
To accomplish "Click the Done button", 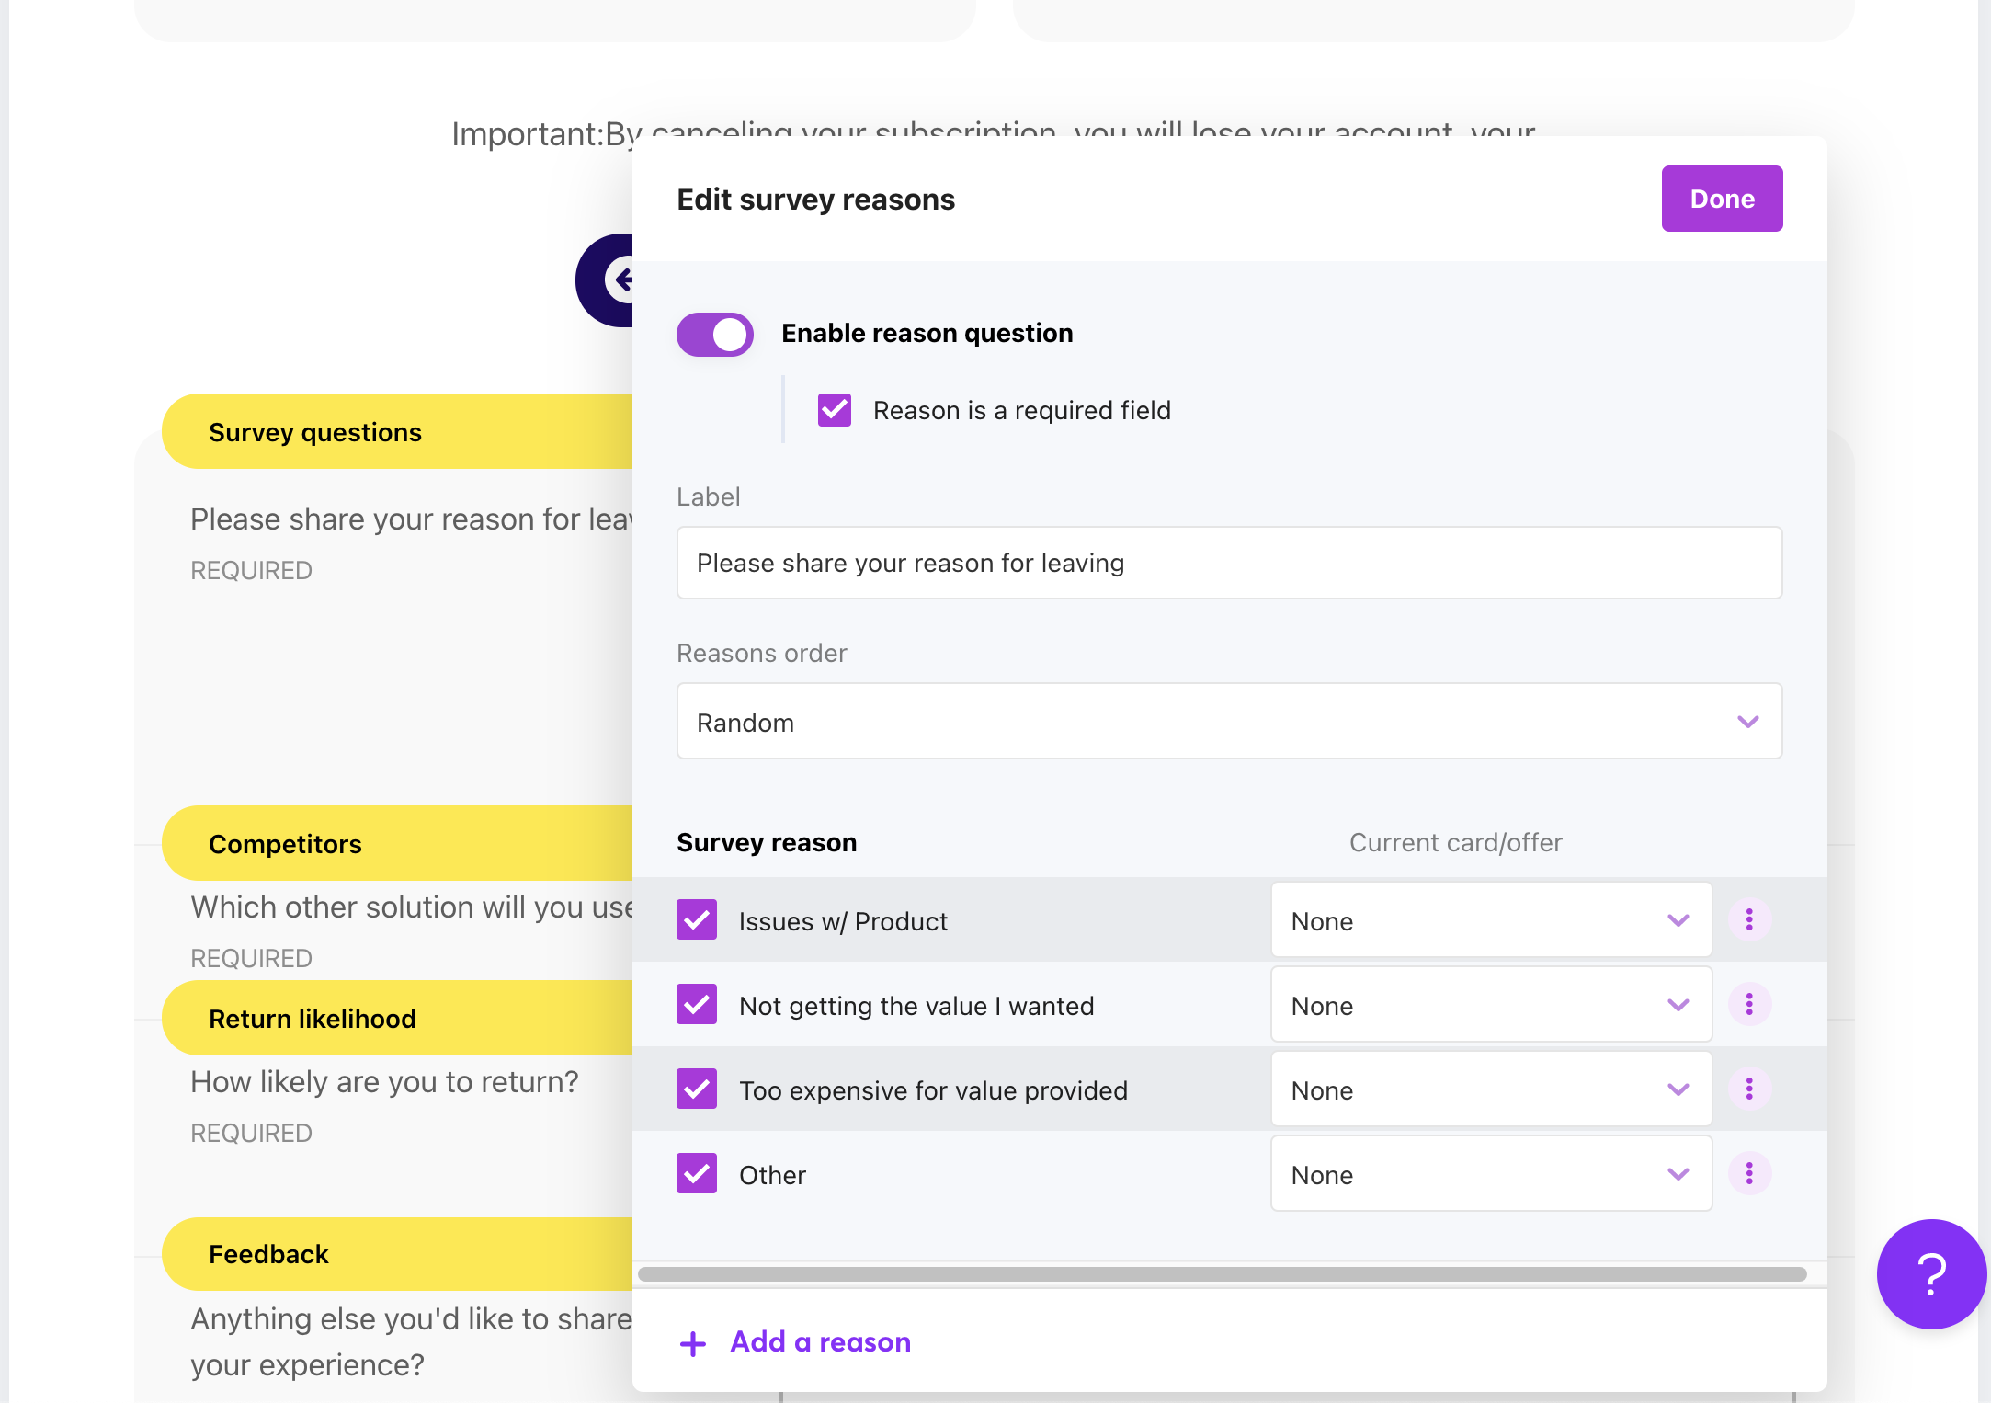I will tap(1722, 199).
